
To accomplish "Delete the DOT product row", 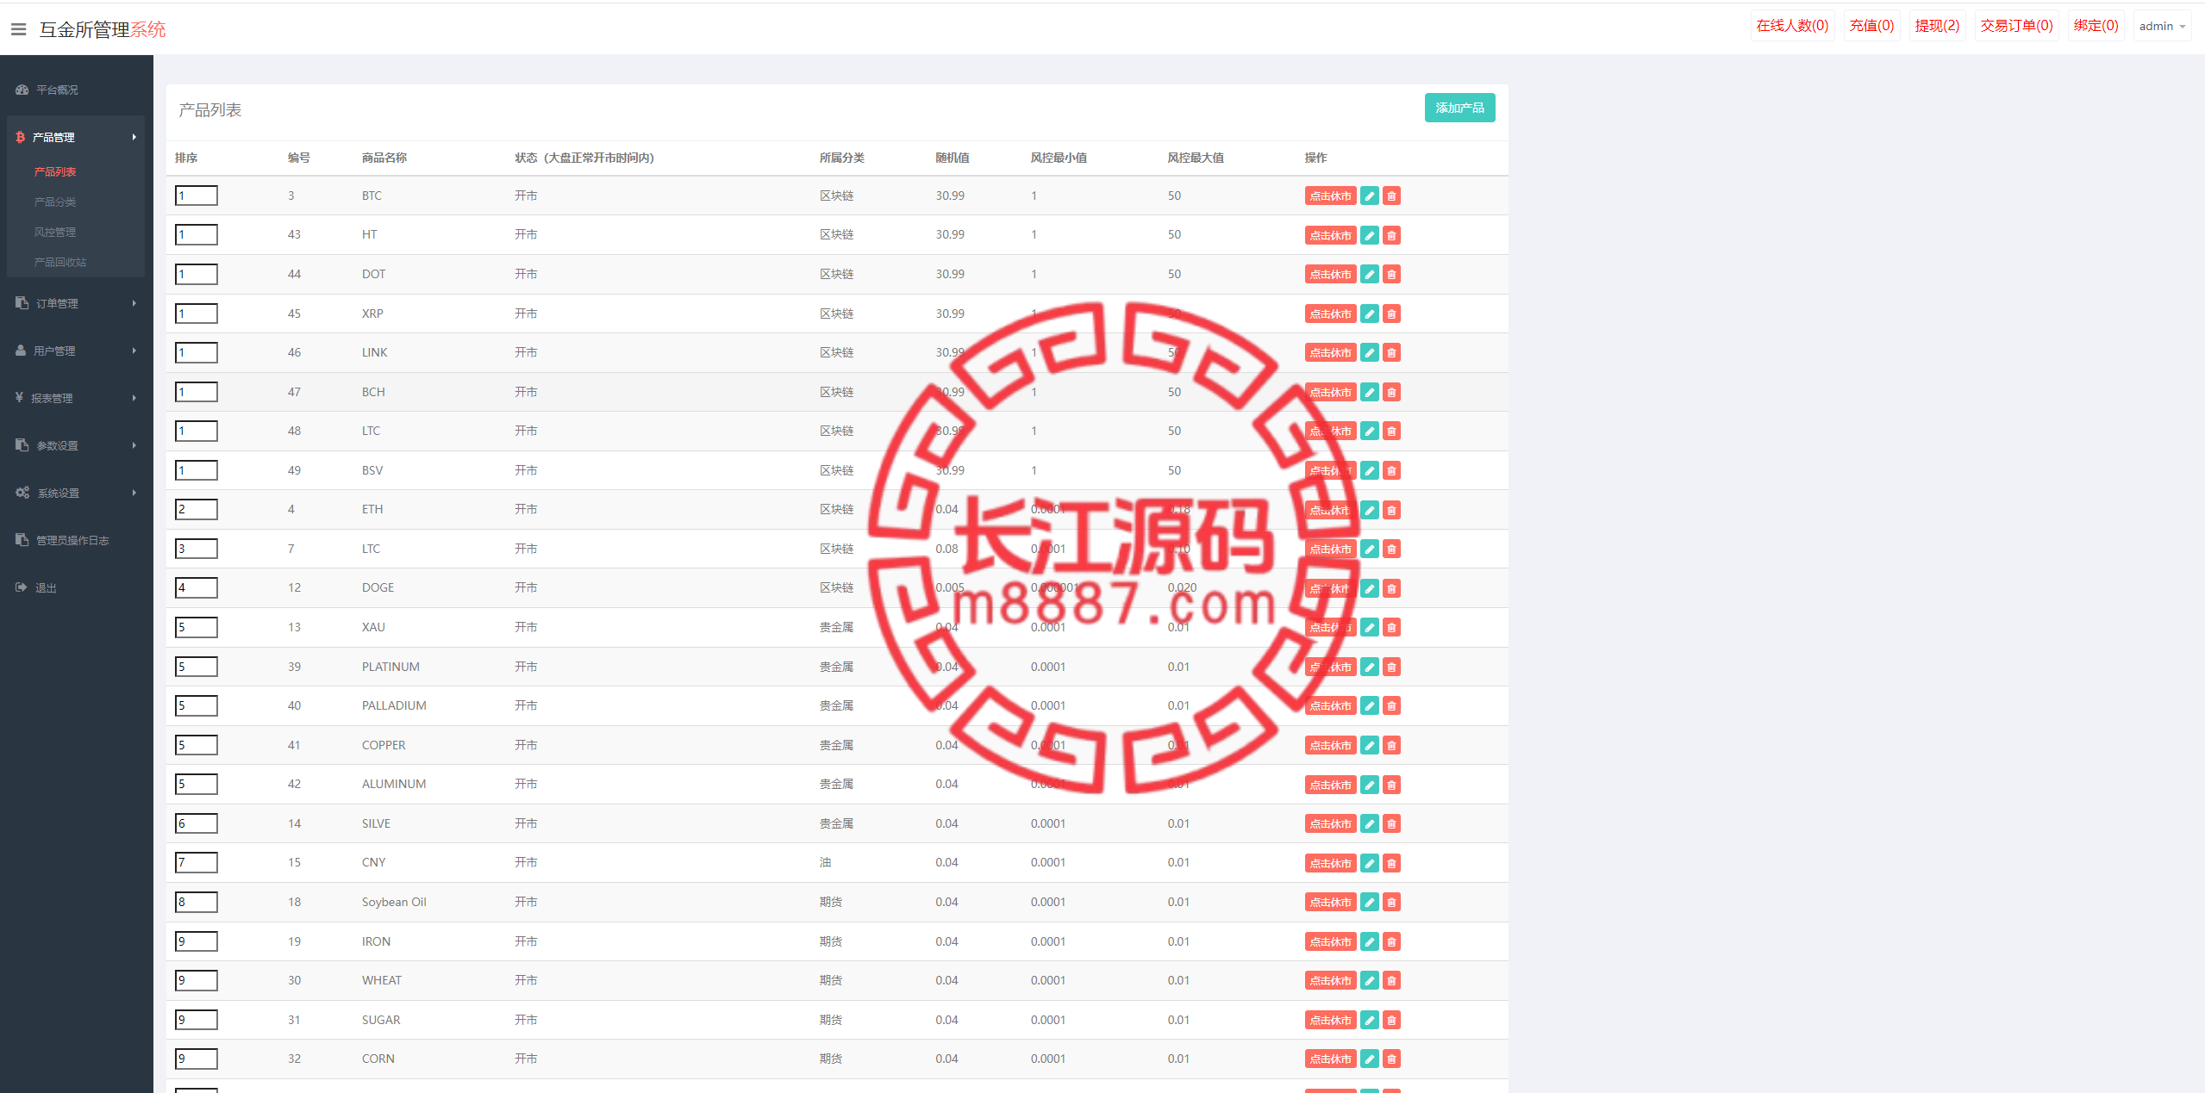I will click(x=1391, y=275).
